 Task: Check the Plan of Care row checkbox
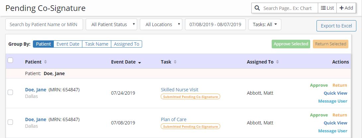click(x=10, y=122)
